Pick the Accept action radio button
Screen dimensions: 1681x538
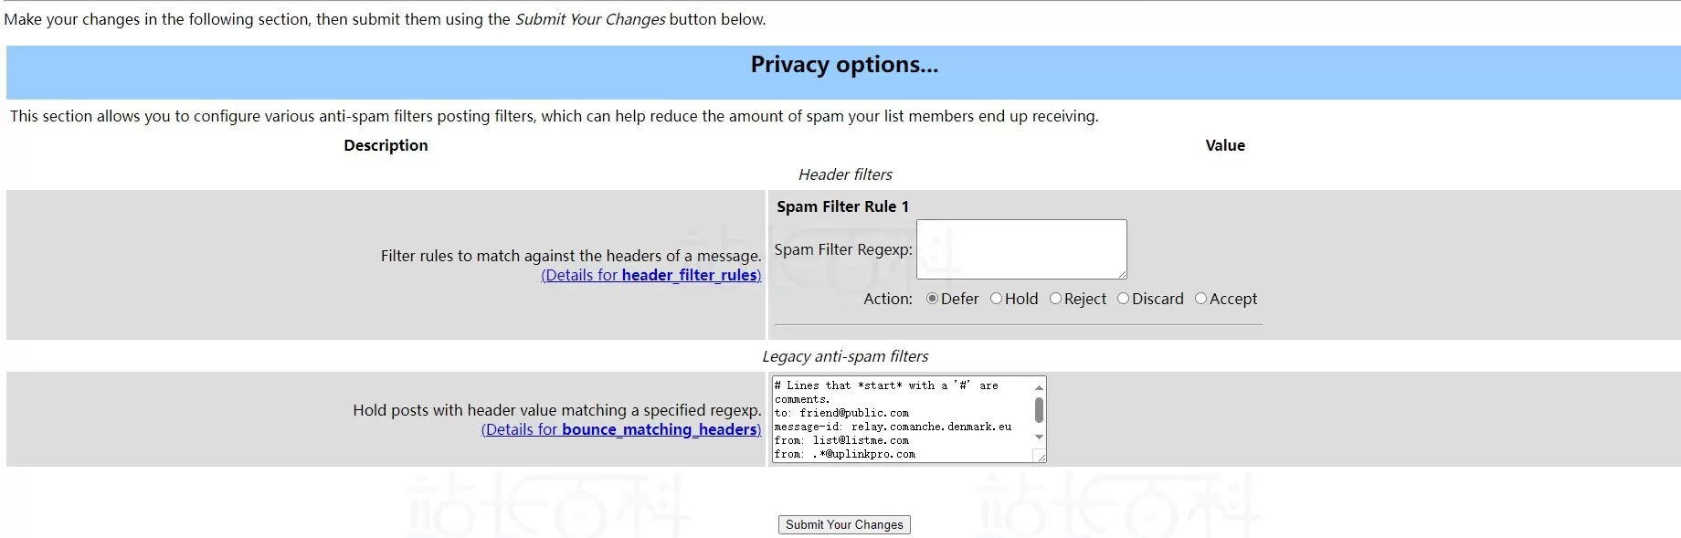point(1201,299)
